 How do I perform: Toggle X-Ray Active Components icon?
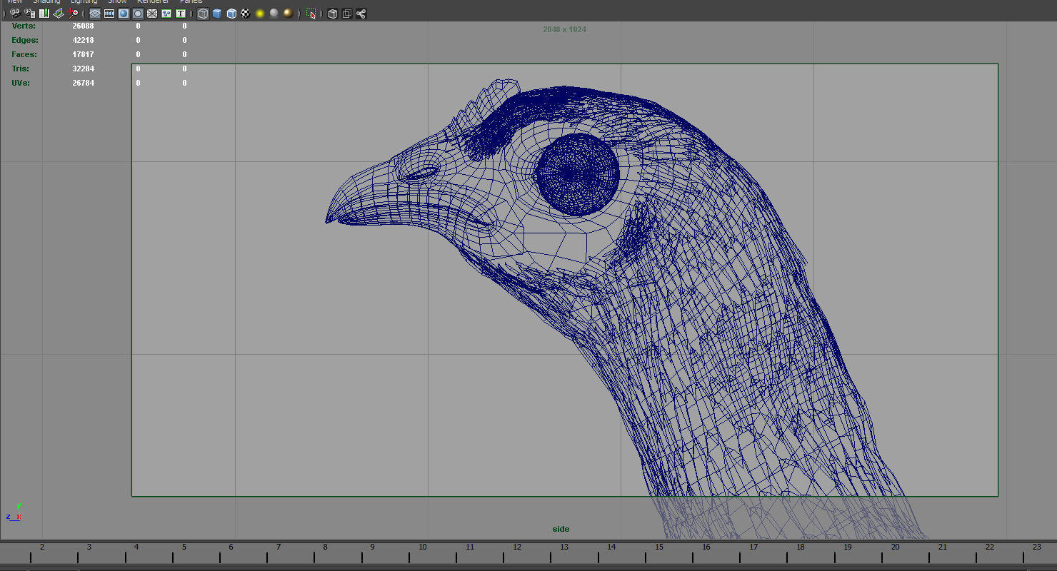point(347,14)
